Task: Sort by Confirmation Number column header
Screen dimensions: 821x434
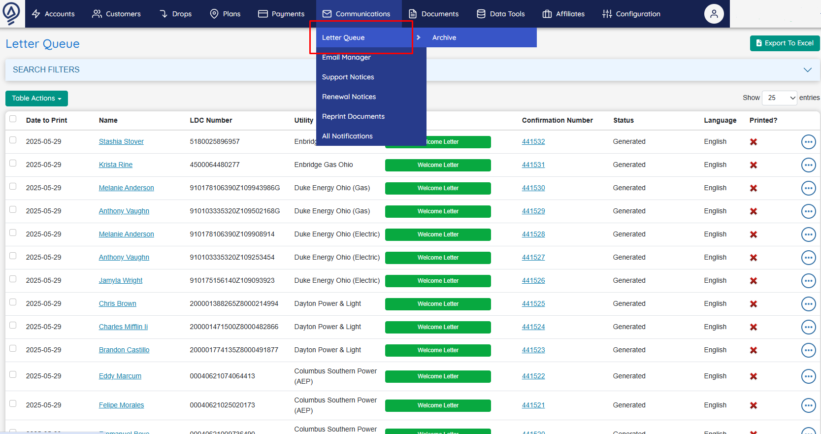Action: 557,120
